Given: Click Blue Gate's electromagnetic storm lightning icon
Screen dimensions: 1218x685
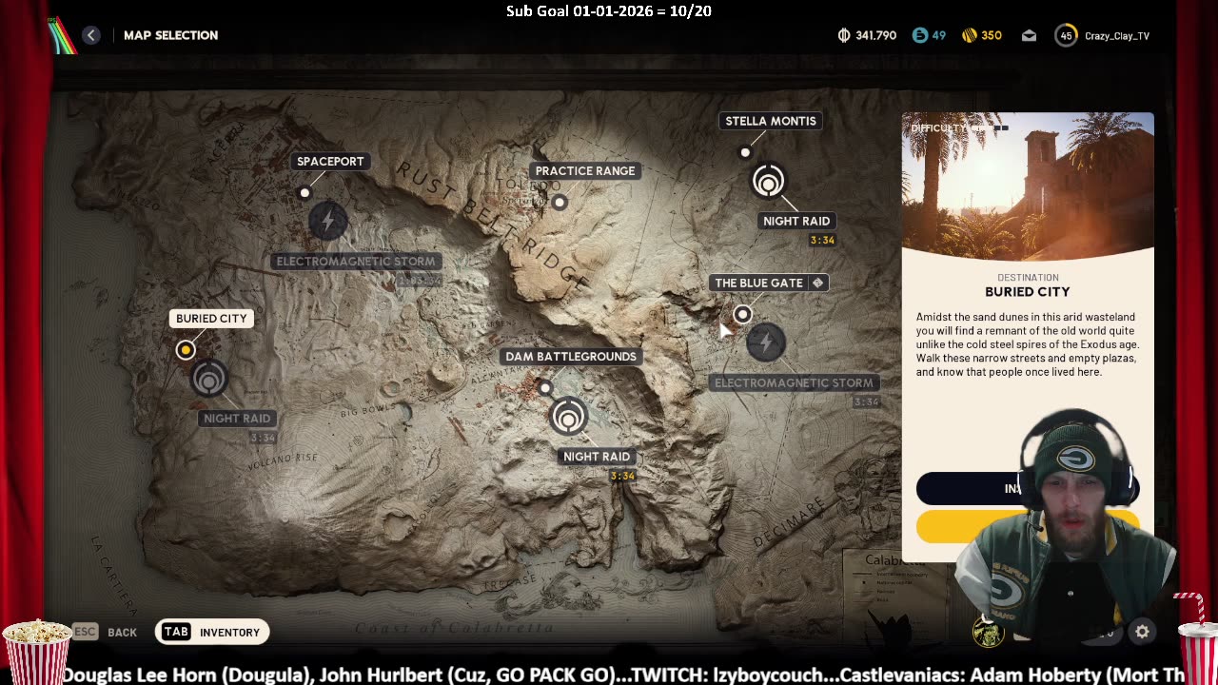Looking at the screenshot, I should [x=766, y=342].
